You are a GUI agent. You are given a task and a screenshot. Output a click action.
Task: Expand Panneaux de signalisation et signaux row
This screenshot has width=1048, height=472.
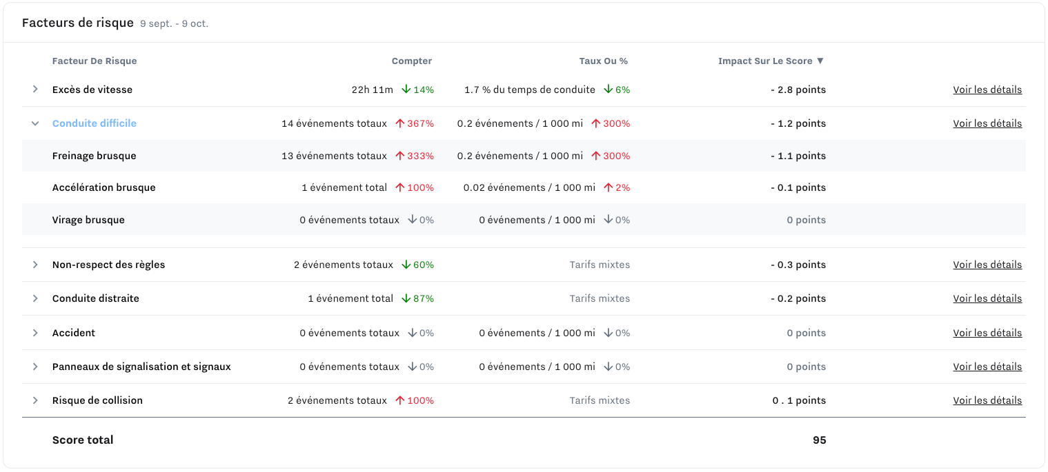pyautogui.click(x=35, y=367)
